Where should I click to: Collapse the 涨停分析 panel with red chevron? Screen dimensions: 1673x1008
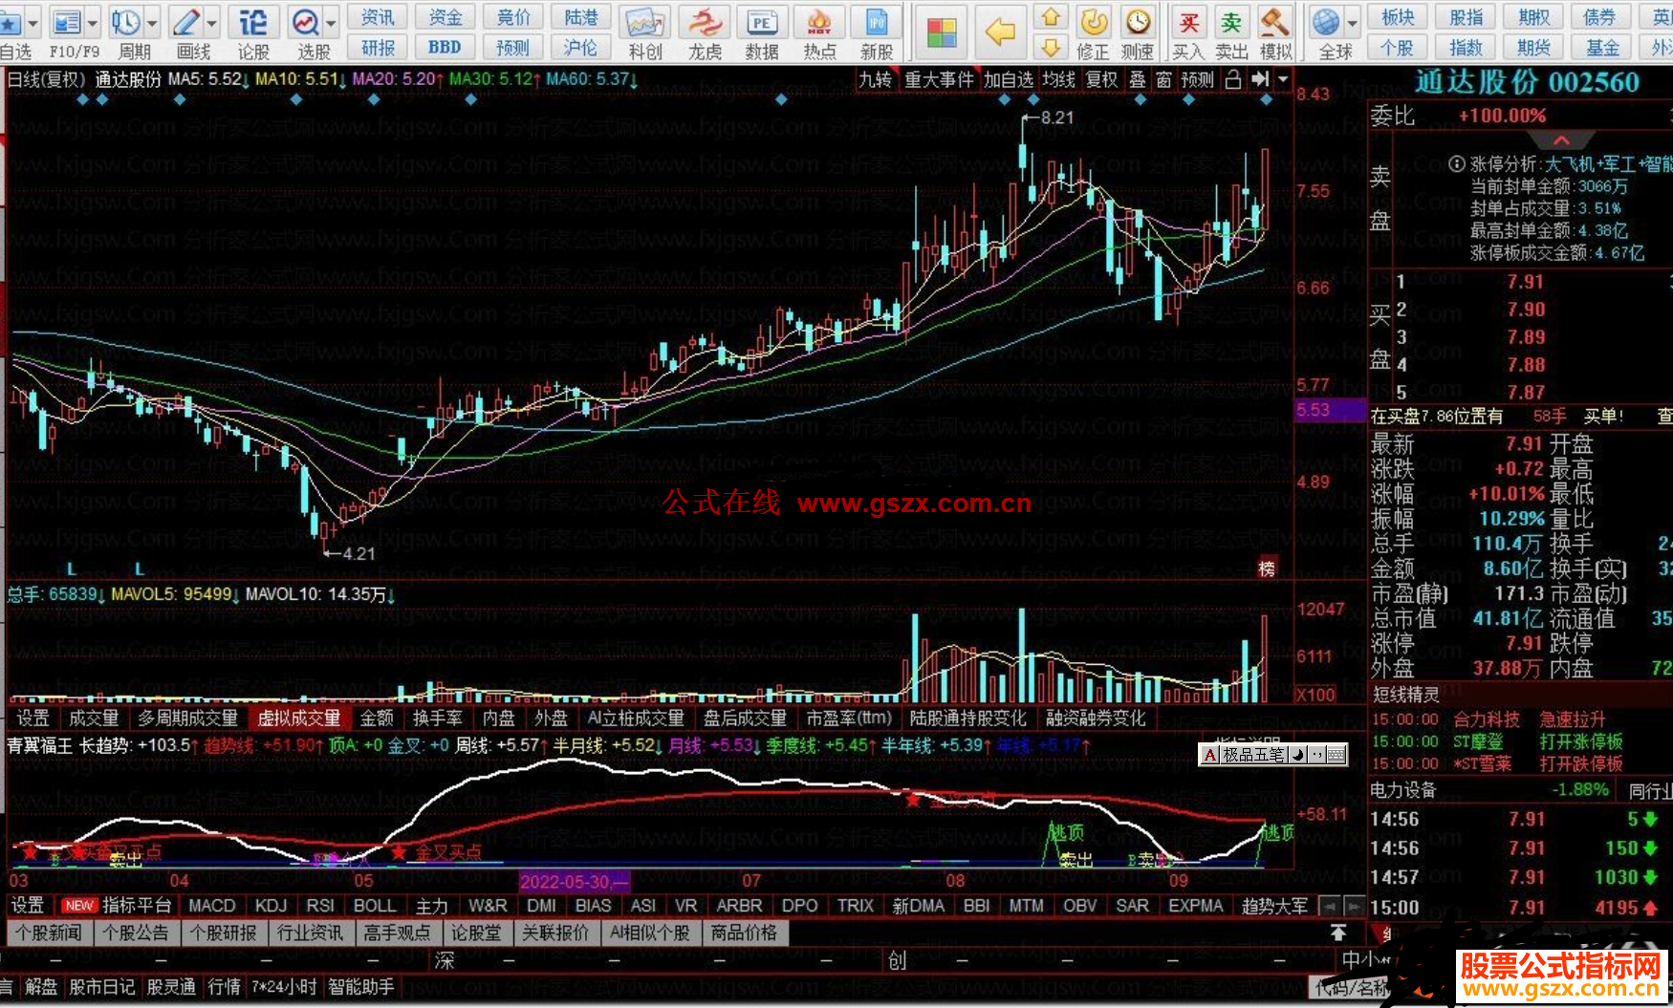click(1562, 140)
